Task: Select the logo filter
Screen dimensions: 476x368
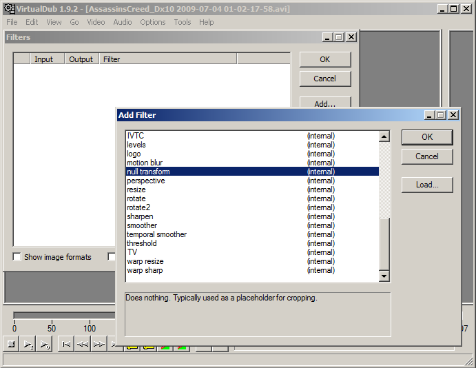Action: (x=252, y=154)
